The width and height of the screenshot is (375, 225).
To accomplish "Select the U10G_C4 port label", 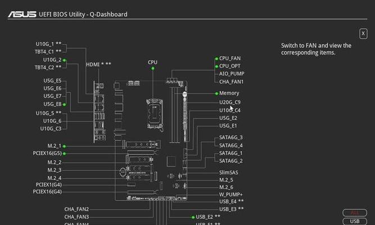I will click(x=230, y=110).
